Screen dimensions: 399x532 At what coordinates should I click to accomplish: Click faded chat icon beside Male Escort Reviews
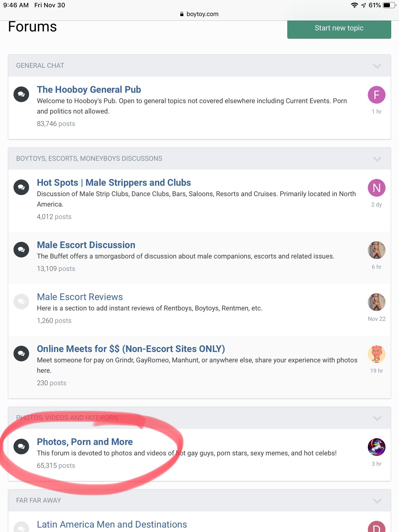(x=21, y=302)
